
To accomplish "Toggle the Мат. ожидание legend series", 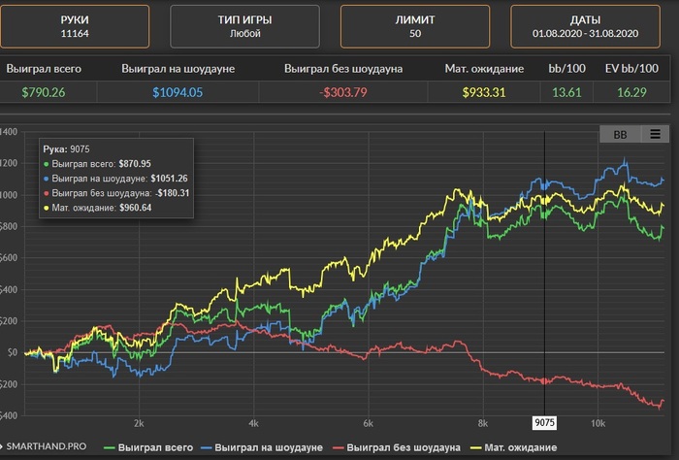I will pos(513,447).
